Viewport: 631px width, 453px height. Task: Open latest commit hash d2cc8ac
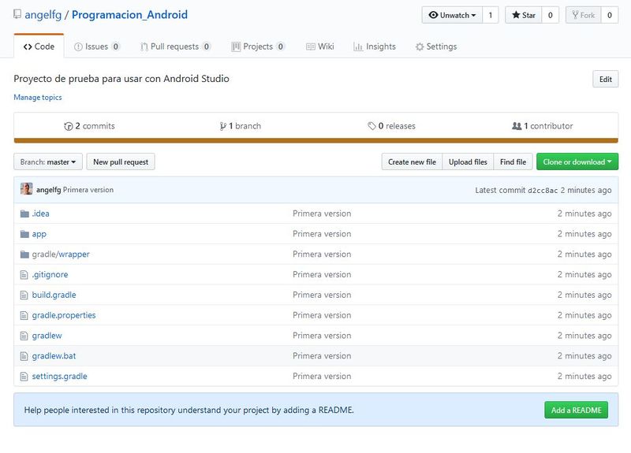click(x=543, y=190)
